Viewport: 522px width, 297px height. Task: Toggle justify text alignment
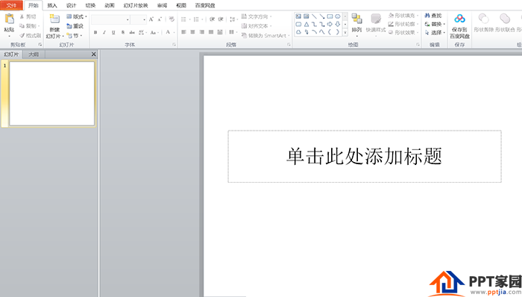tap(211, 32)
